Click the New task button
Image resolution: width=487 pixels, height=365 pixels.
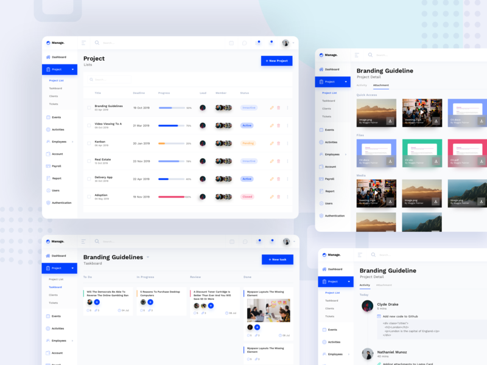[x=278, y=260]
